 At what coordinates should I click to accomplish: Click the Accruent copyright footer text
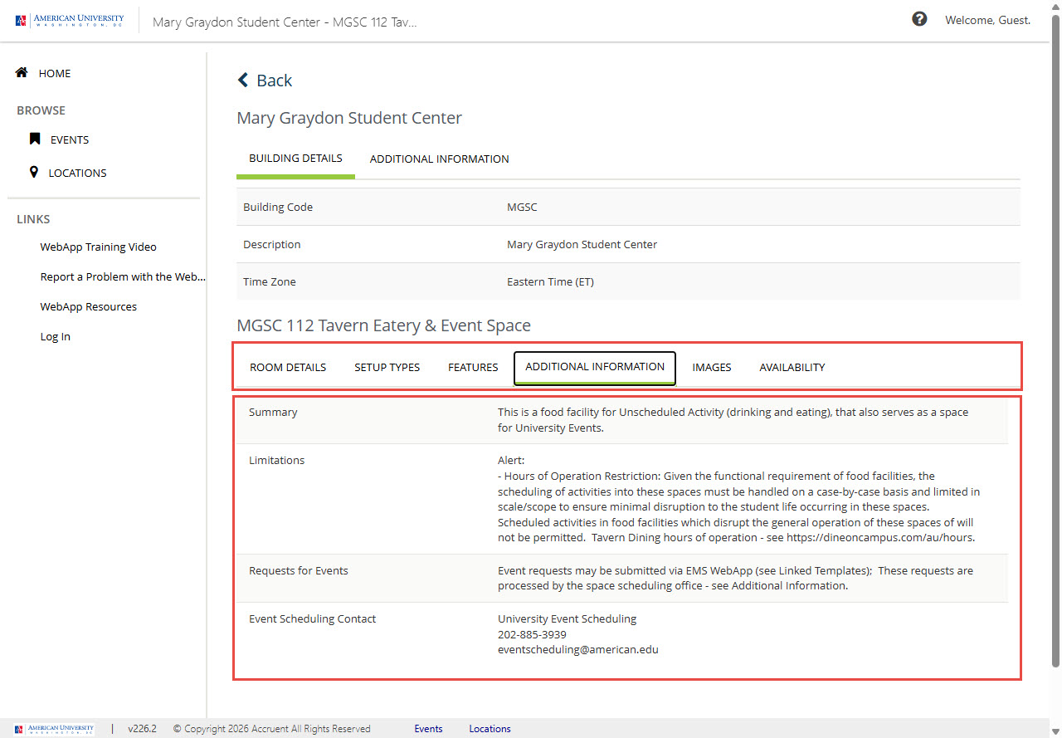click(x=272, y=729)
